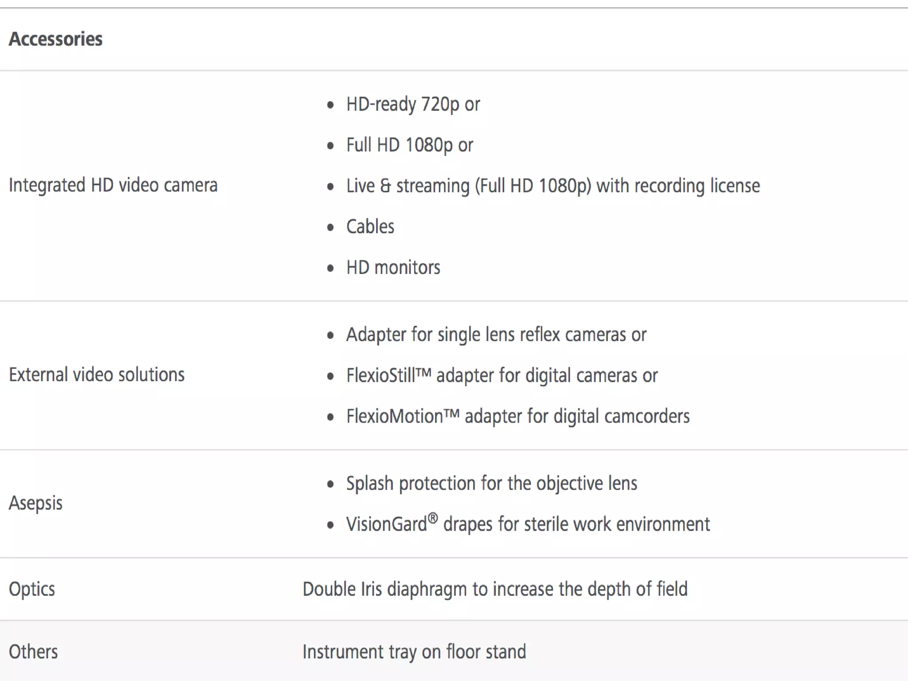
Task: Click the Double Iris diaphragm description
Action: (x=495, y=589)
